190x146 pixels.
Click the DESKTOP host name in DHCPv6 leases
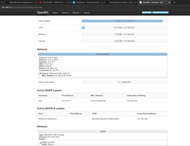point(47,119)
